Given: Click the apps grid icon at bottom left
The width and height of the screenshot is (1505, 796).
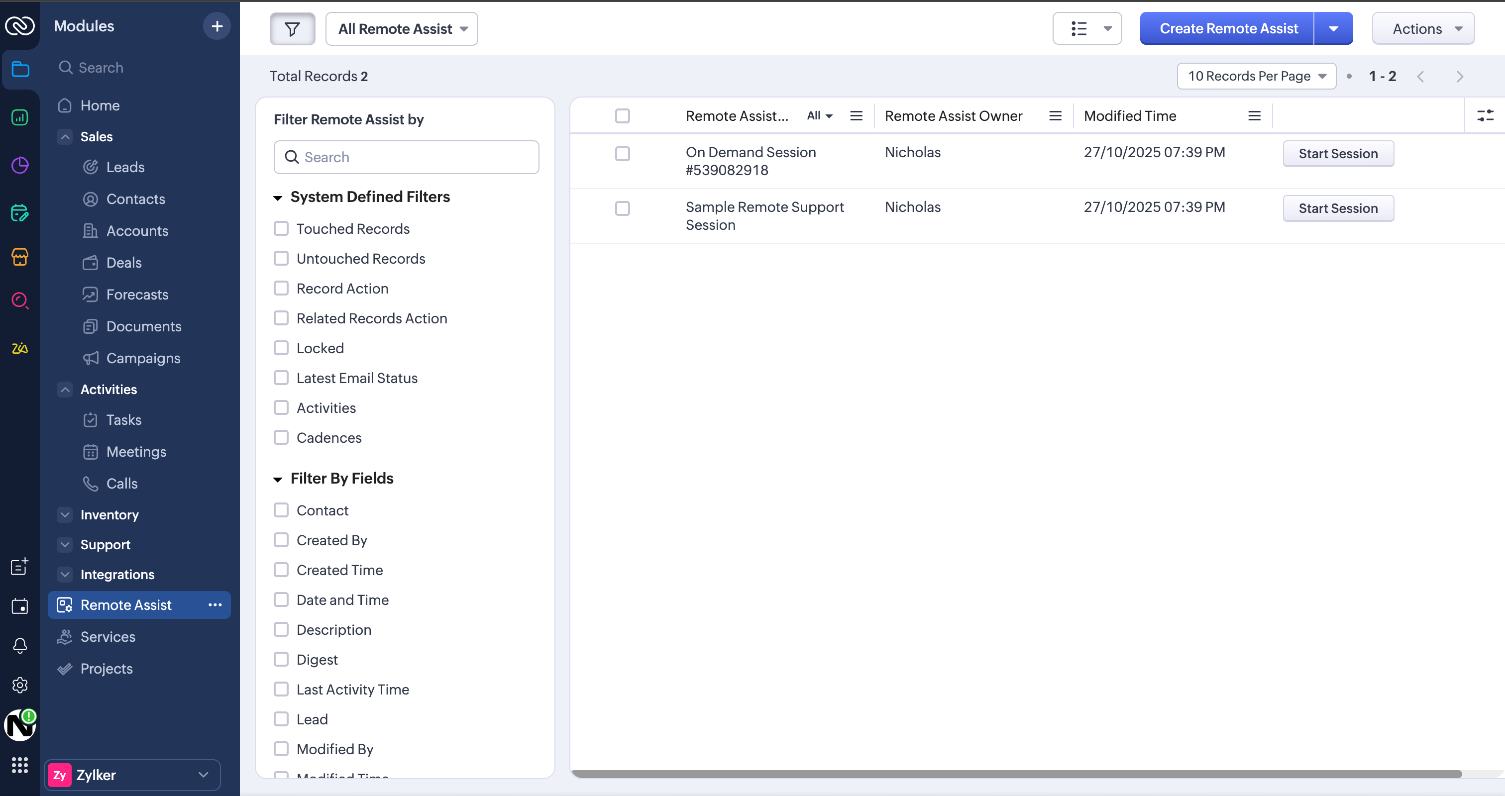Looking at the screenshot, I should pyautogui.click(x=20, y=765).
